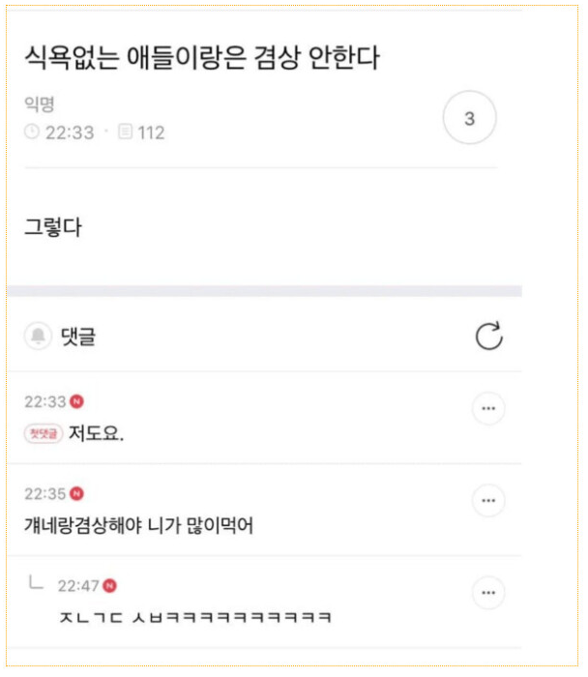Open more options for the 저도요 comment
Viewport: 588px width, 677px height.
487,409
